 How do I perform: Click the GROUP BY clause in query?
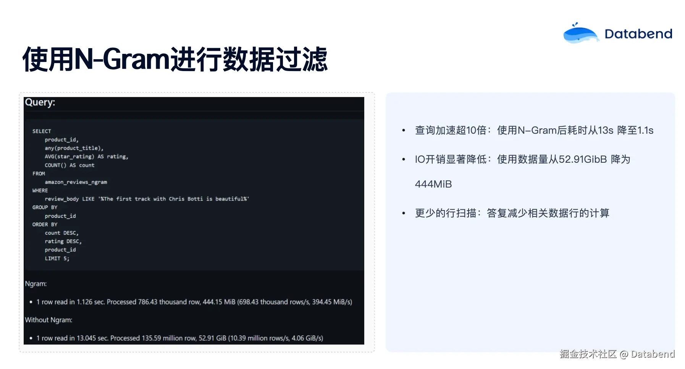coord(45,207)
